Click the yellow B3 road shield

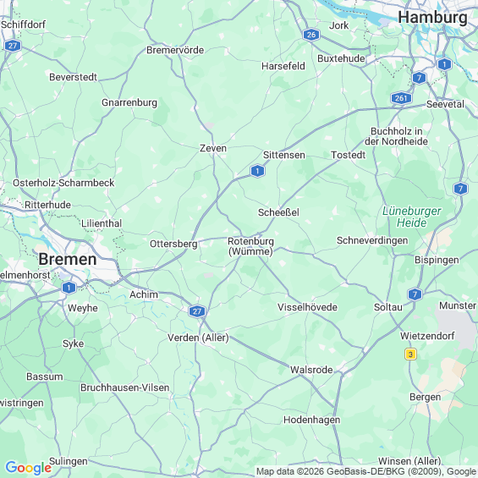pyautogui.click(x=410, y=354)
